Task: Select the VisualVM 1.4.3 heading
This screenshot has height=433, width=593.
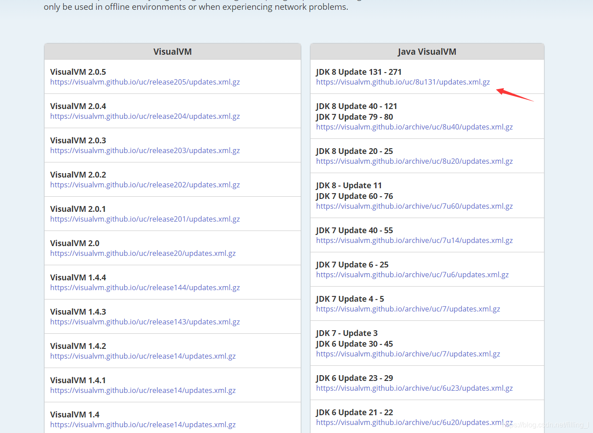Action: pos(78,312)
